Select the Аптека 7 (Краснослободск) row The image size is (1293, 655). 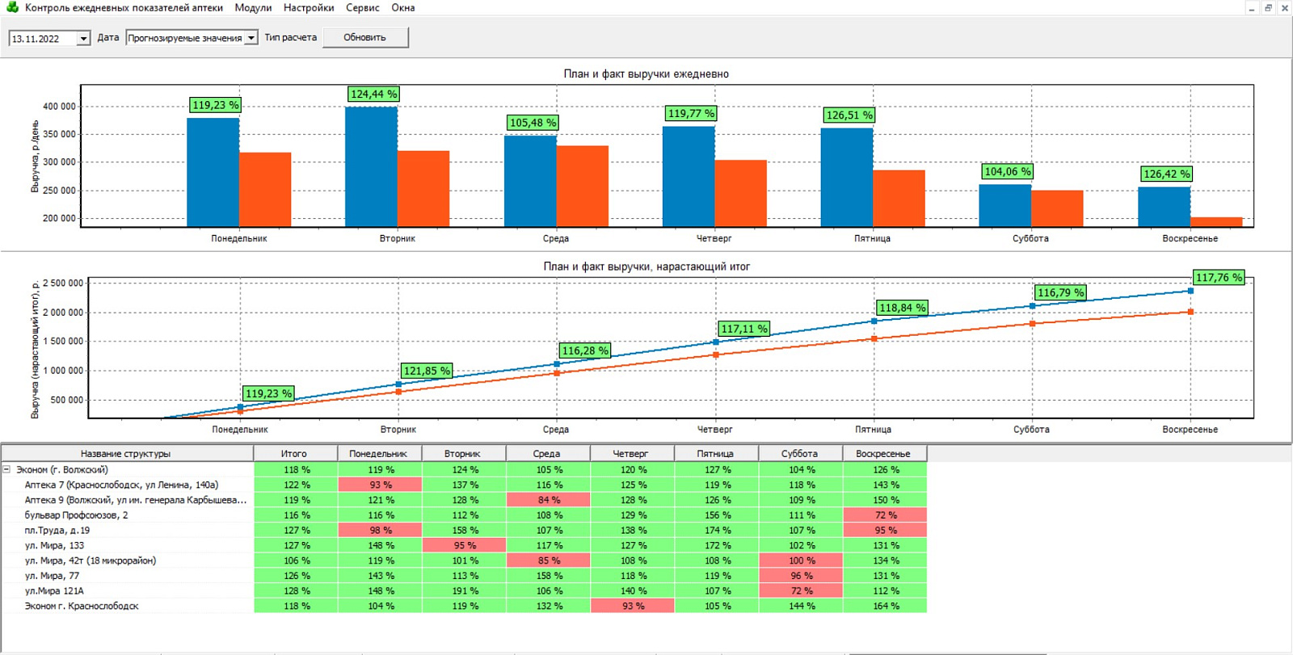point(464,485)
